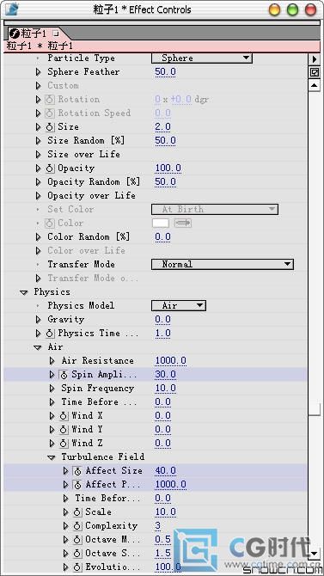Click the Spin Amplitude value 30.0

[165, 375]
